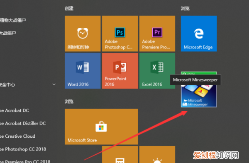
Task: Launch the Microsoft Minesweeper tile
Action: coord(199,96)
